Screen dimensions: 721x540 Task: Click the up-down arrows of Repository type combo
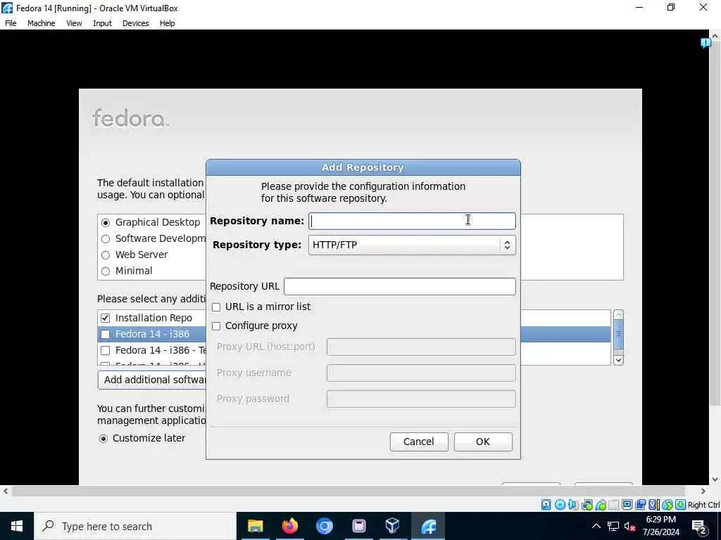click(507, 245)
